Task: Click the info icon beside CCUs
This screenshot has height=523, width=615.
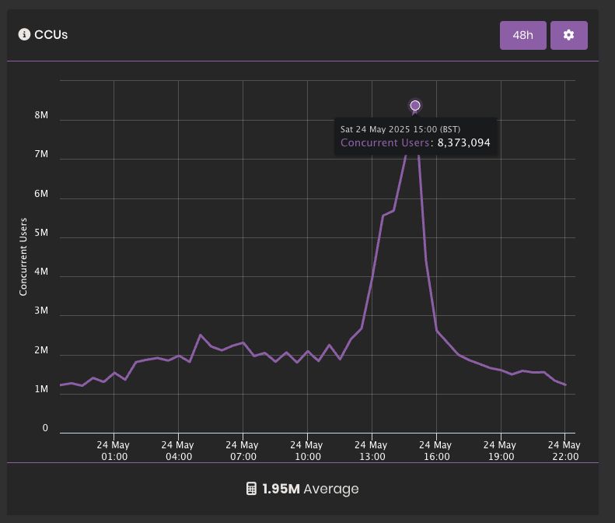Action: [x=24, y=34]
